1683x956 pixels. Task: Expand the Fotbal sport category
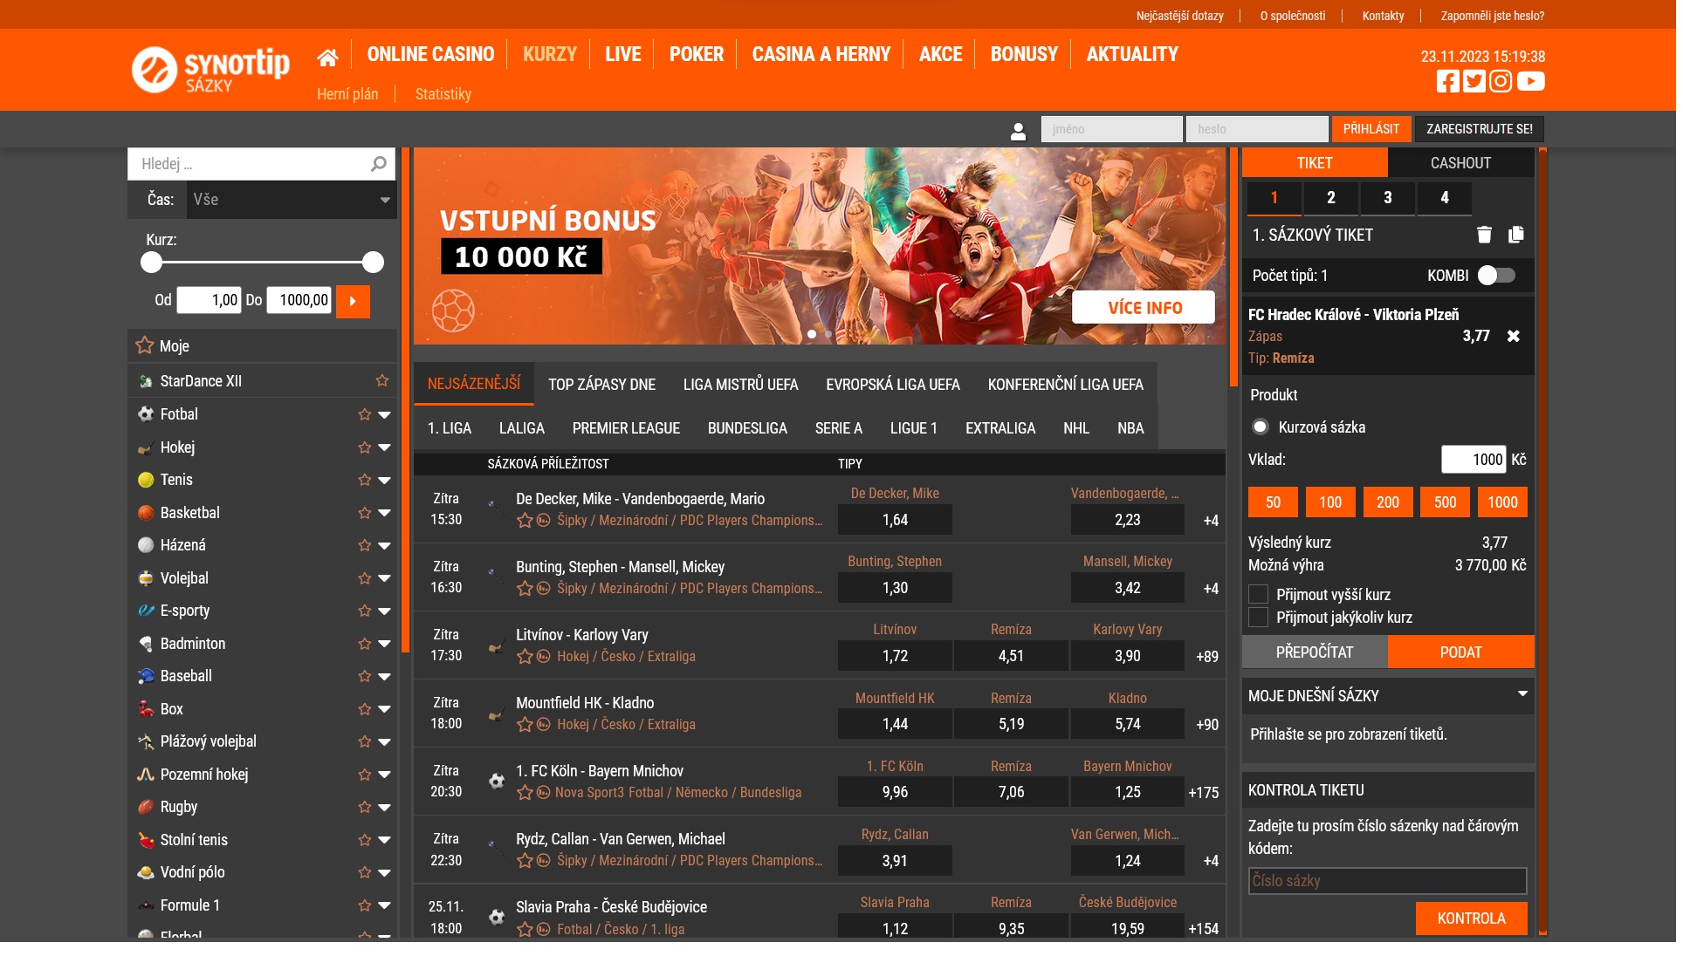point(384,414)
